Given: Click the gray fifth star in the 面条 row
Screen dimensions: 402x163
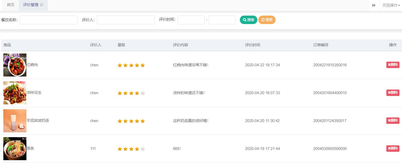Looking at the screenshot, I should [143, 149].
